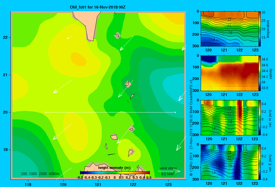
Task: Click the '1000' depth contour legend entry
Action: (x=33, y=174)
